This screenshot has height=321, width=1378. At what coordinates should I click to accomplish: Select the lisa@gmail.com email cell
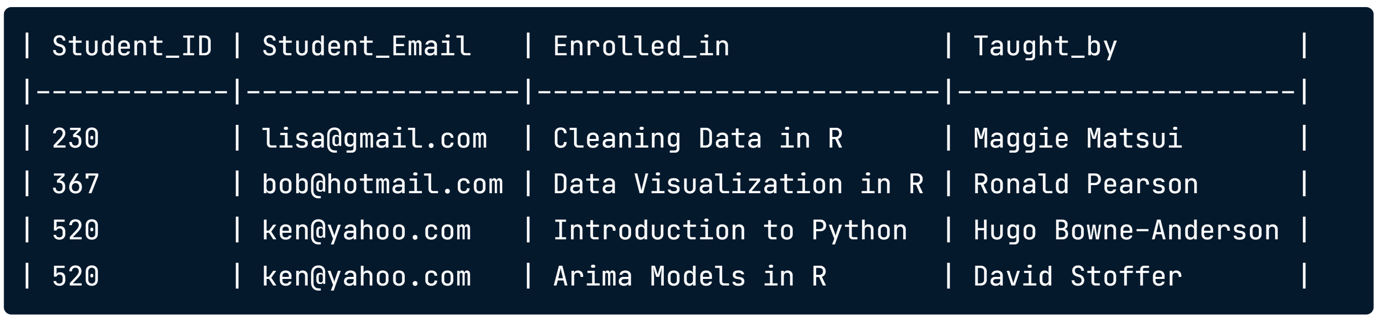(374, 139)
